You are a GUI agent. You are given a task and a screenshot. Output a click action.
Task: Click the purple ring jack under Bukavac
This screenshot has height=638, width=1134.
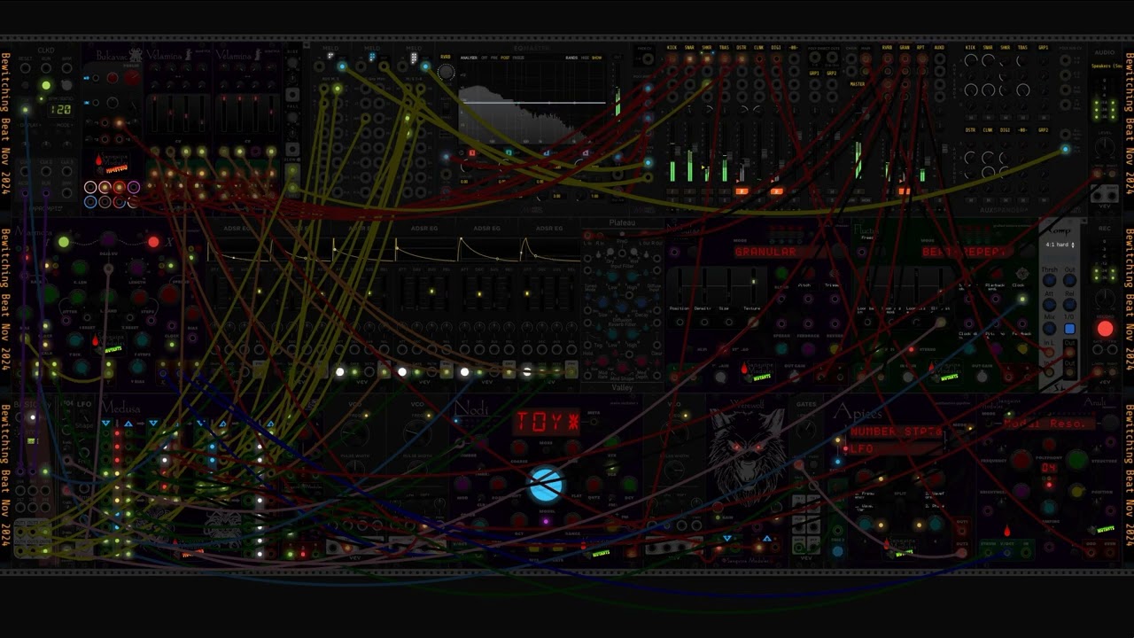(x=133, y=188)
